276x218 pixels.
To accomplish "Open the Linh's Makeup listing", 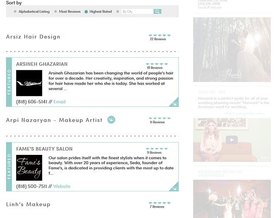I will (28, 204).
